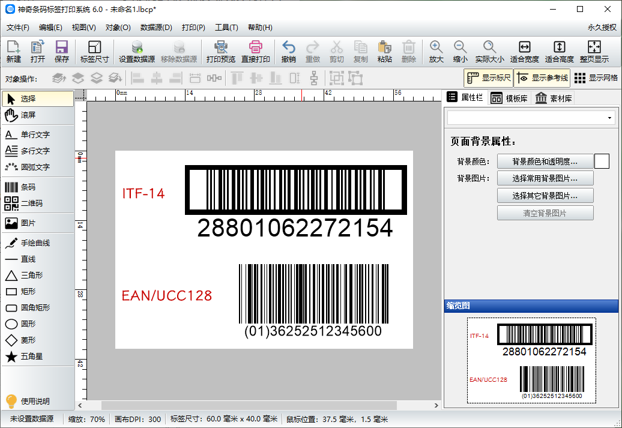The height and width of the screenshot is (428, 622).
Task: Open a file with 打开 icon
Action: click(x=38, y=52)
